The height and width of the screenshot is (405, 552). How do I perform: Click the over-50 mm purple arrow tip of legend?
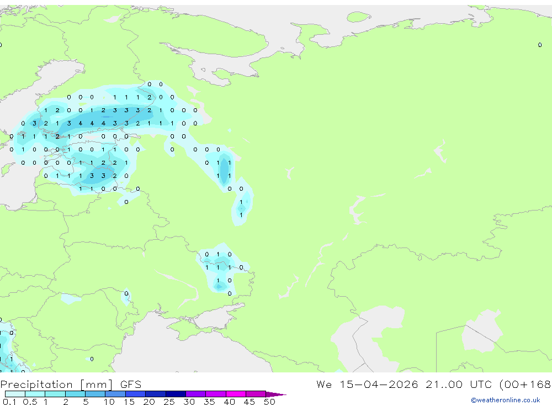pos(275,394)
